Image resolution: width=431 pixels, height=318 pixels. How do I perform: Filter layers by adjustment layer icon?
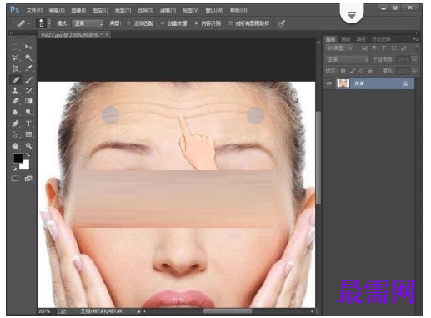(x=374, y=48)
